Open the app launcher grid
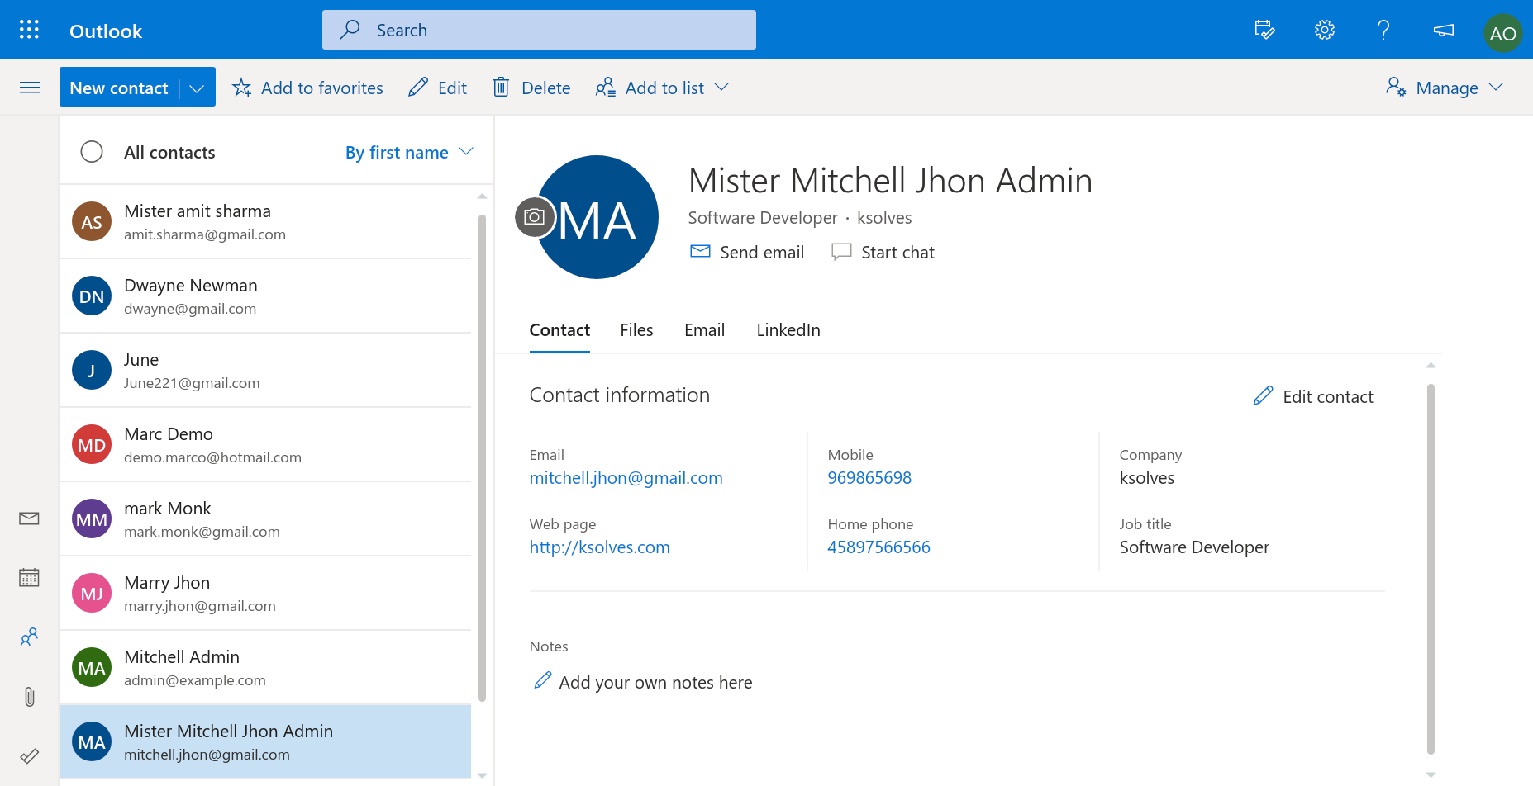This screenshot has height=786, width=1533. (x=29, y=31)
